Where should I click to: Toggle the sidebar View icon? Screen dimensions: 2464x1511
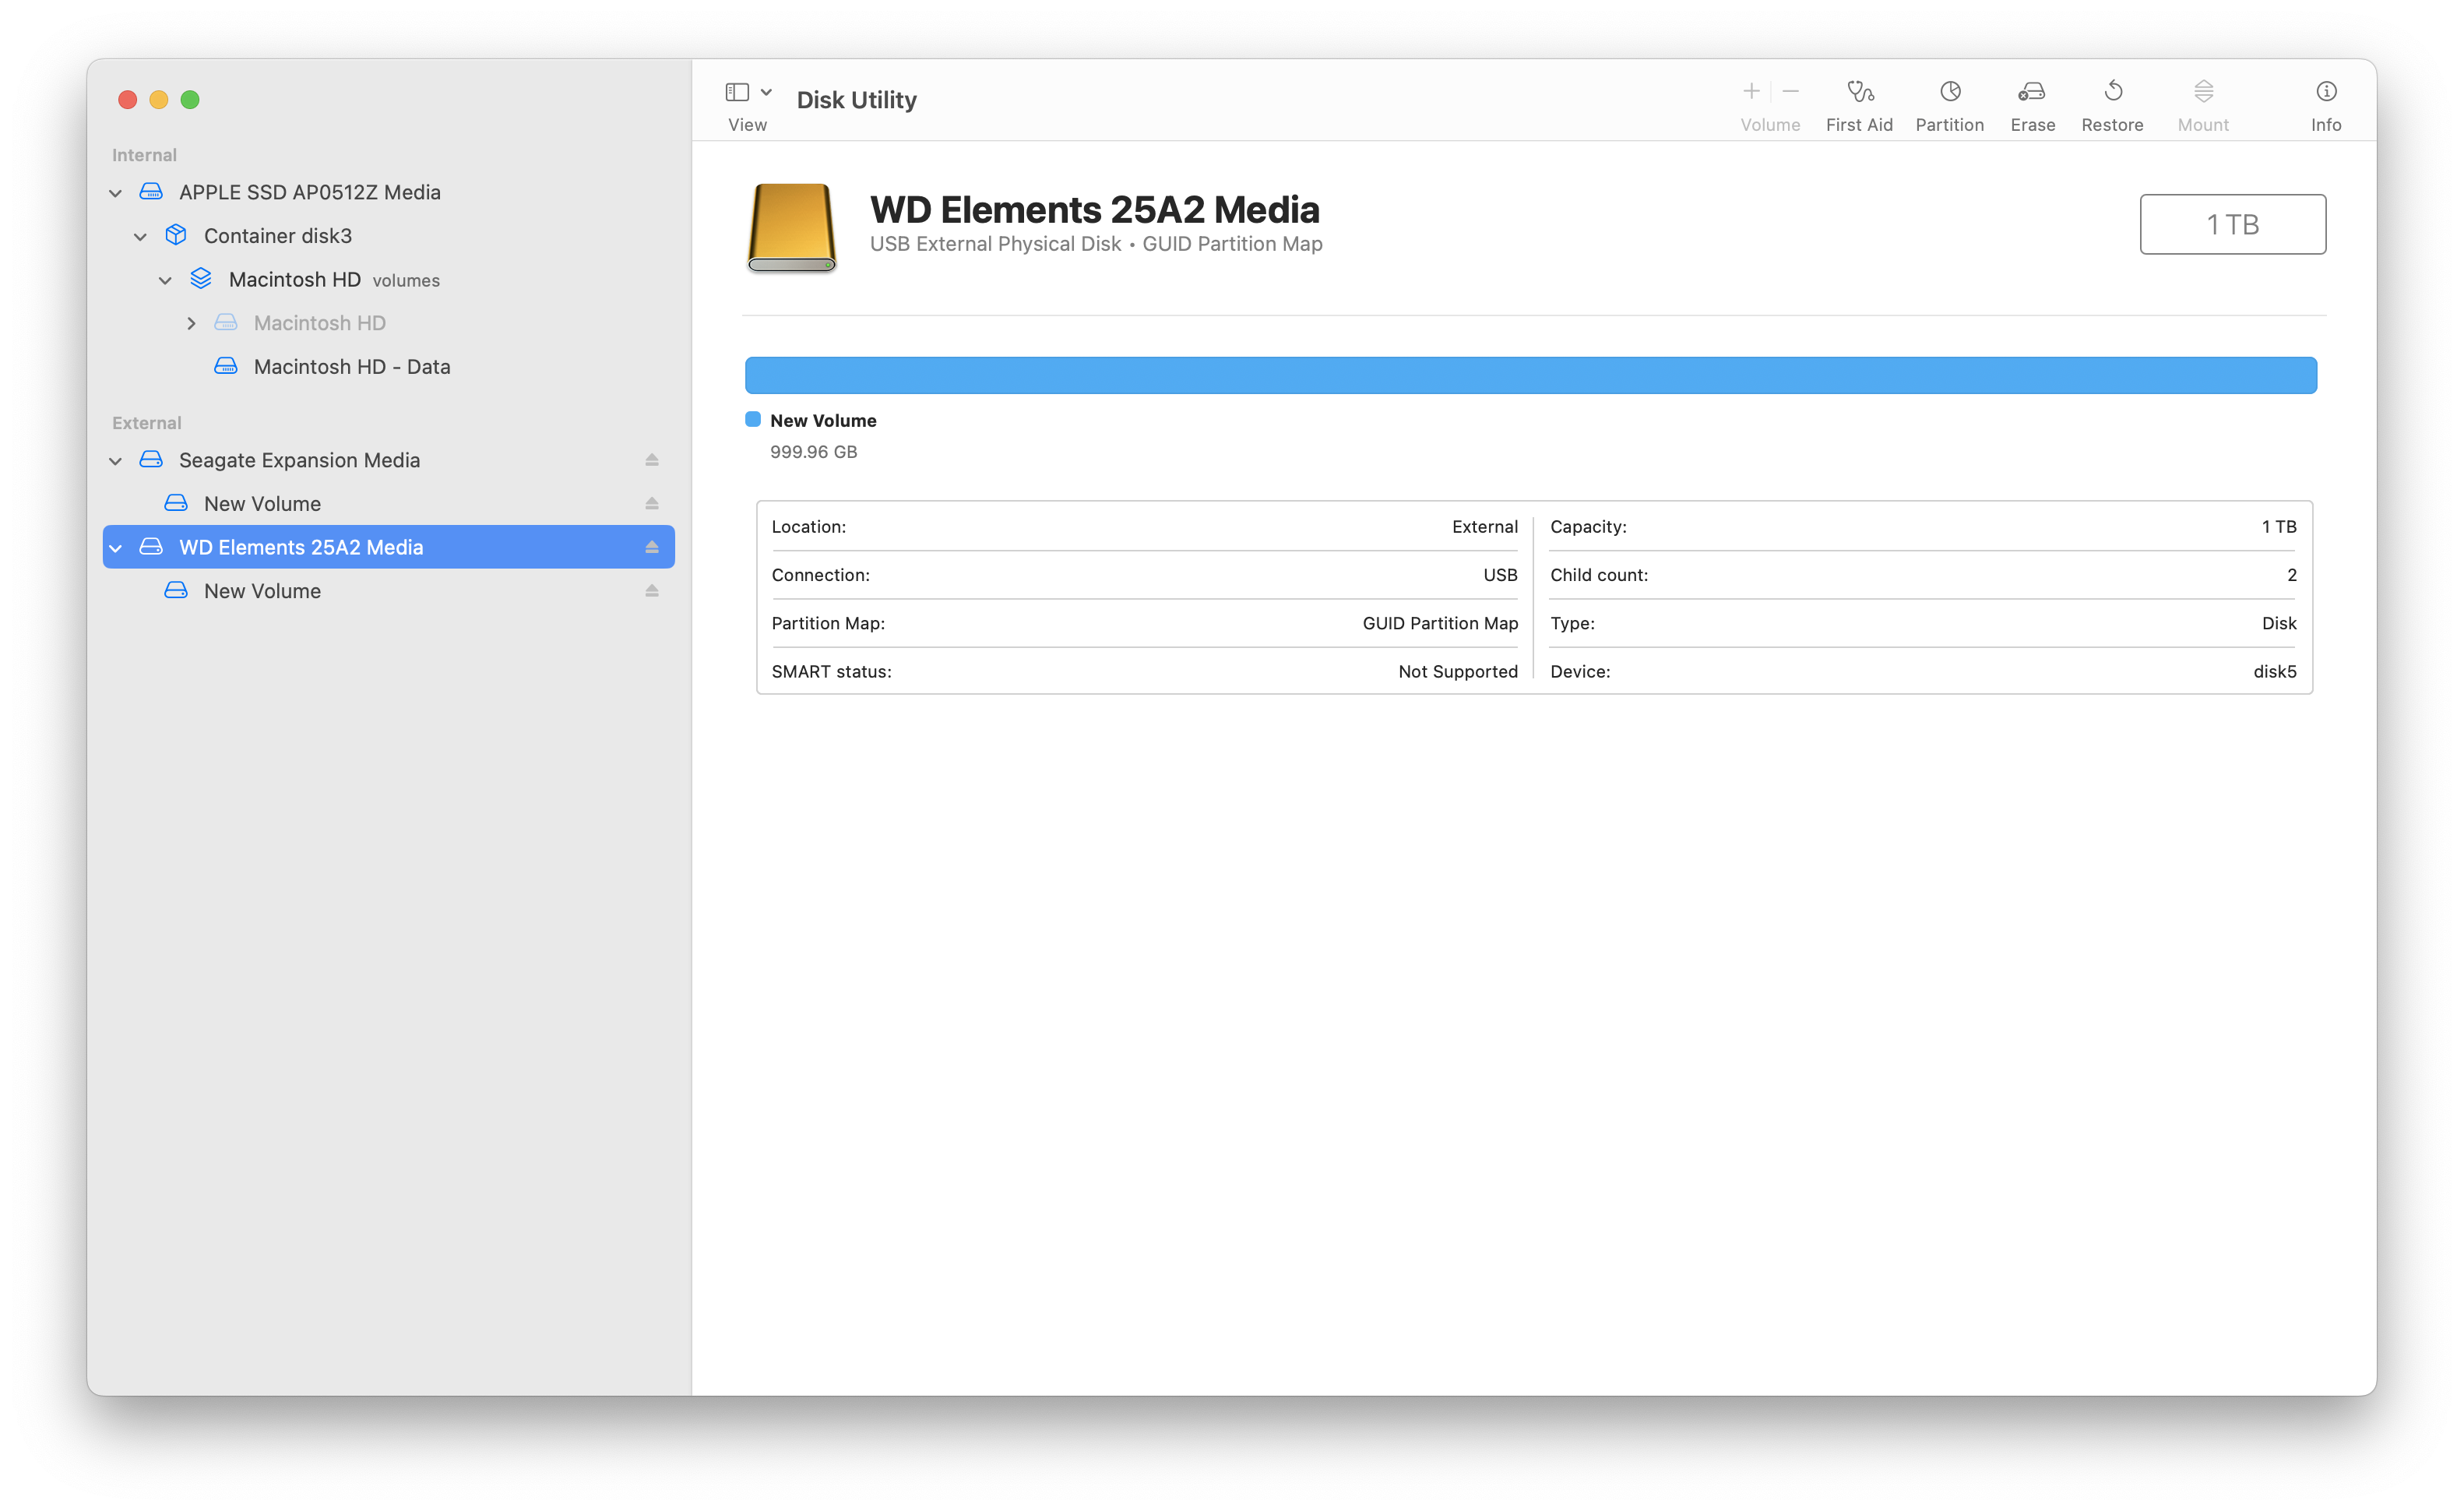737,92
